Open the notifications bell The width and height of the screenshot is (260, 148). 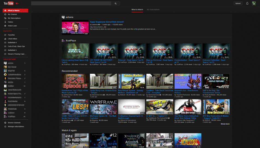coord(247,3)
